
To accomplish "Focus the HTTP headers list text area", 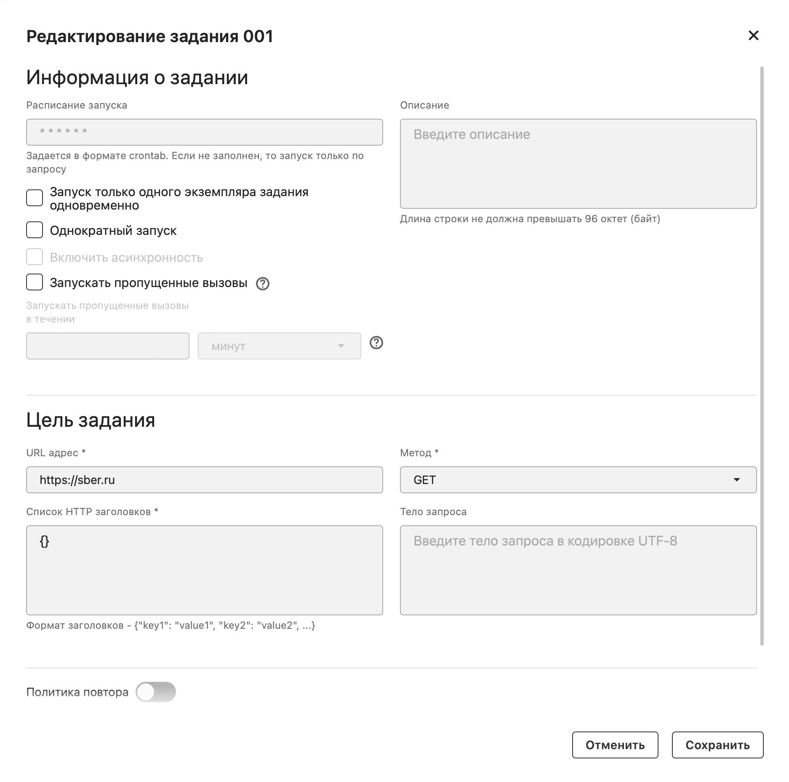I will click(x=204, y=570).
